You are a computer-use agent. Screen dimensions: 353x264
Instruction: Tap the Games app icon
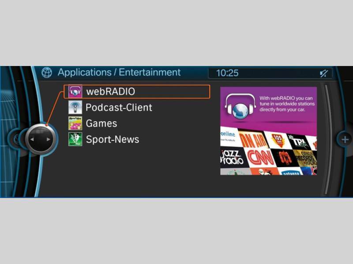point(75,123)
